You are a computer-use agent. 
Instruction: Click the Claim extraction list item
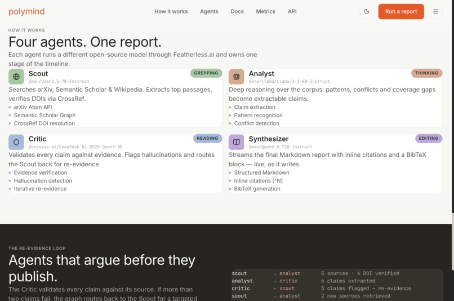pyautogui.click(x=255, y=107)
